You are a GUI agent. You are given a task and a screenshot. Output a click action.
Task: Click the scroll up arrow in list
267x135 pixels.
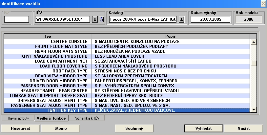(253, 42)
